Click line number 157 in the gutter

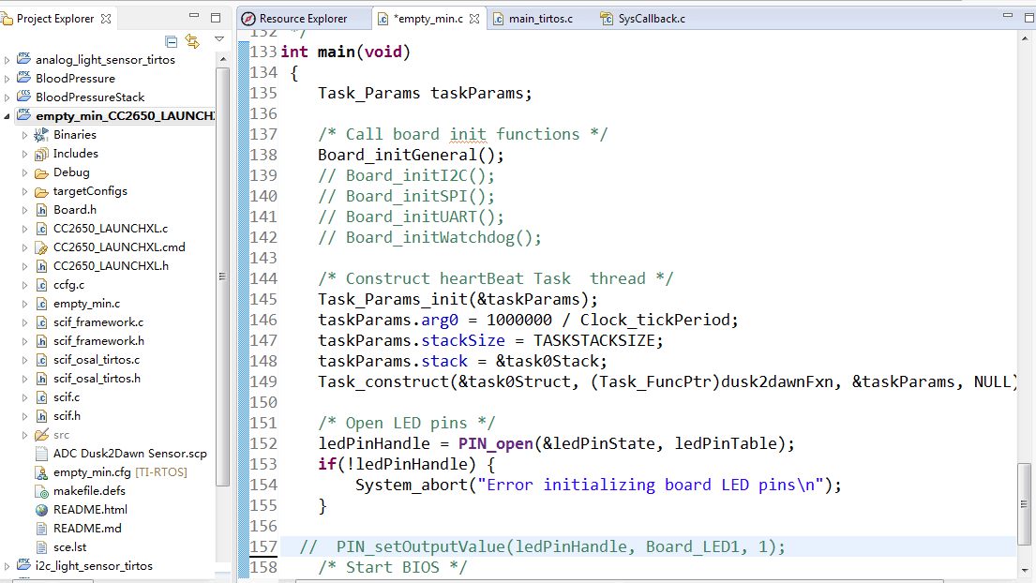(263, 546)
